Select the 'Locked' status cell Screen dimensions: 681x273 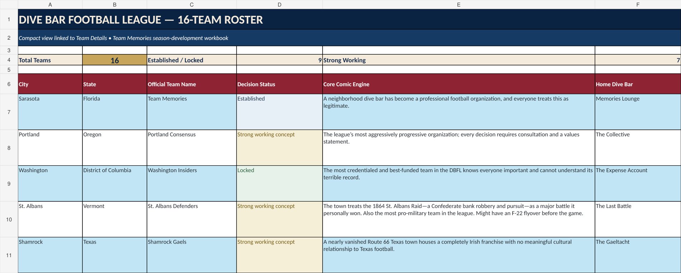click(280, 184)
